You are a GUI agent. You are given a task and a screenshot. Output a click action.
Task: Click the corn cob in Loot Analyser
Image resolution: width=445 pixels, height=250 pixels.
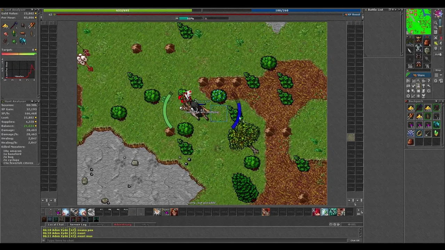pos(14,33)
